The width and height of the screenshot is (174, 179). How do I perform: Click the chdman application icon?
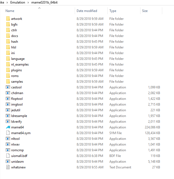pyautogui.click(x=8, y=93)
